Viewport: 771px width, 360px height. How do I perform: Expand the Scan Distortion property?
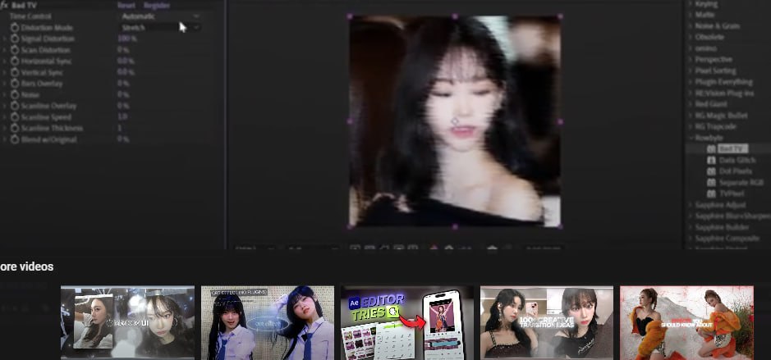click(4, 50)
